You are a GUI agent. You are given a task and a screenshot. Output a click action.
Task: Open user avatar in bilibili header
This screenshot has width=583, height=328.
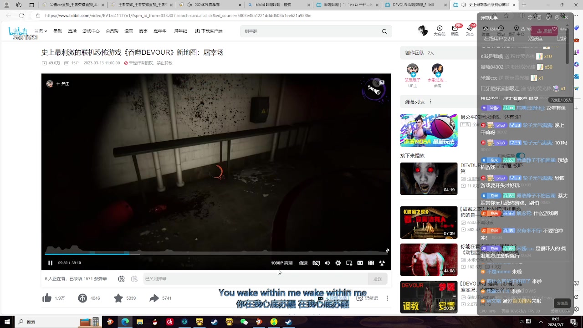coord(423,31)
